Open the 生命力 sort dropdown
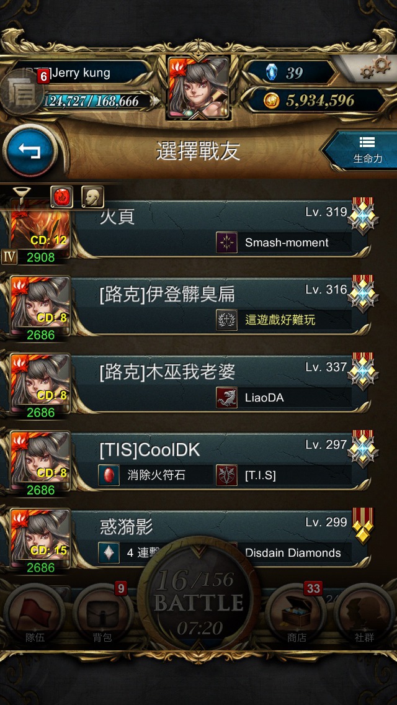Image resolution: width=397 pixels, height=705 pixels. pyautogui.click(x=364, y=151)
